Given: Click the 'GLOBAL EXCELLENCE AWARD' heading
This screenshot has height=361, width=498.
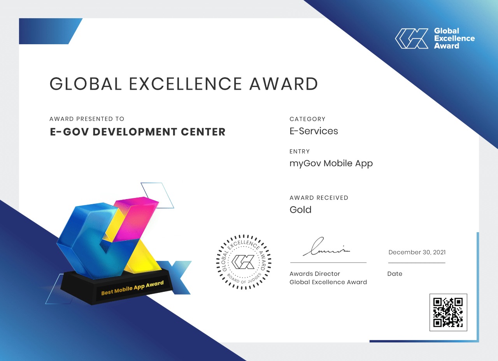Looking at the screenshot, I should point(184,84).
